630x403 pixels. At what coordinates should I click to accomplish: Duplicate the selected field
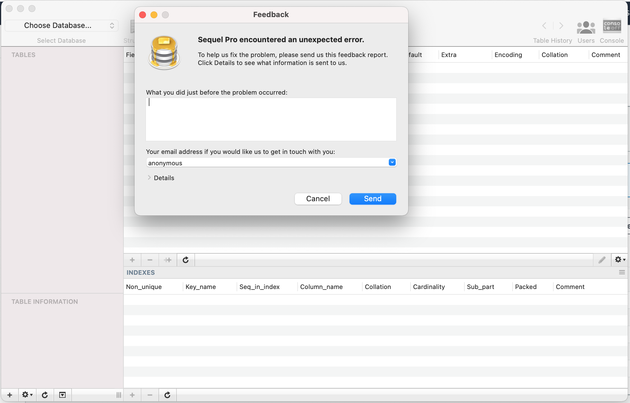point(168,260)
